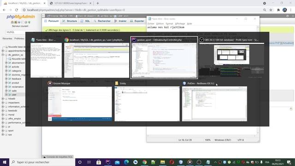Open the salle table in tree
This screenshot has width=295, height=166.
[14, 91]
